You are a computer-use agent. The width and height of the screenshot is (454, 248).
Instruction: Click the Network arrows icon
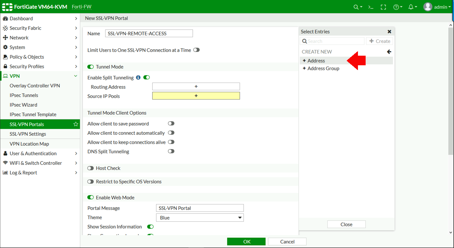(5, 38)
